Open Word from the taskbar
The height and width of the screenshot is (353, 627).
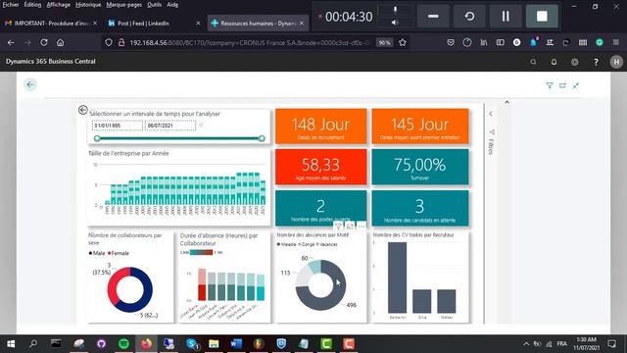(x=236, y=344)
